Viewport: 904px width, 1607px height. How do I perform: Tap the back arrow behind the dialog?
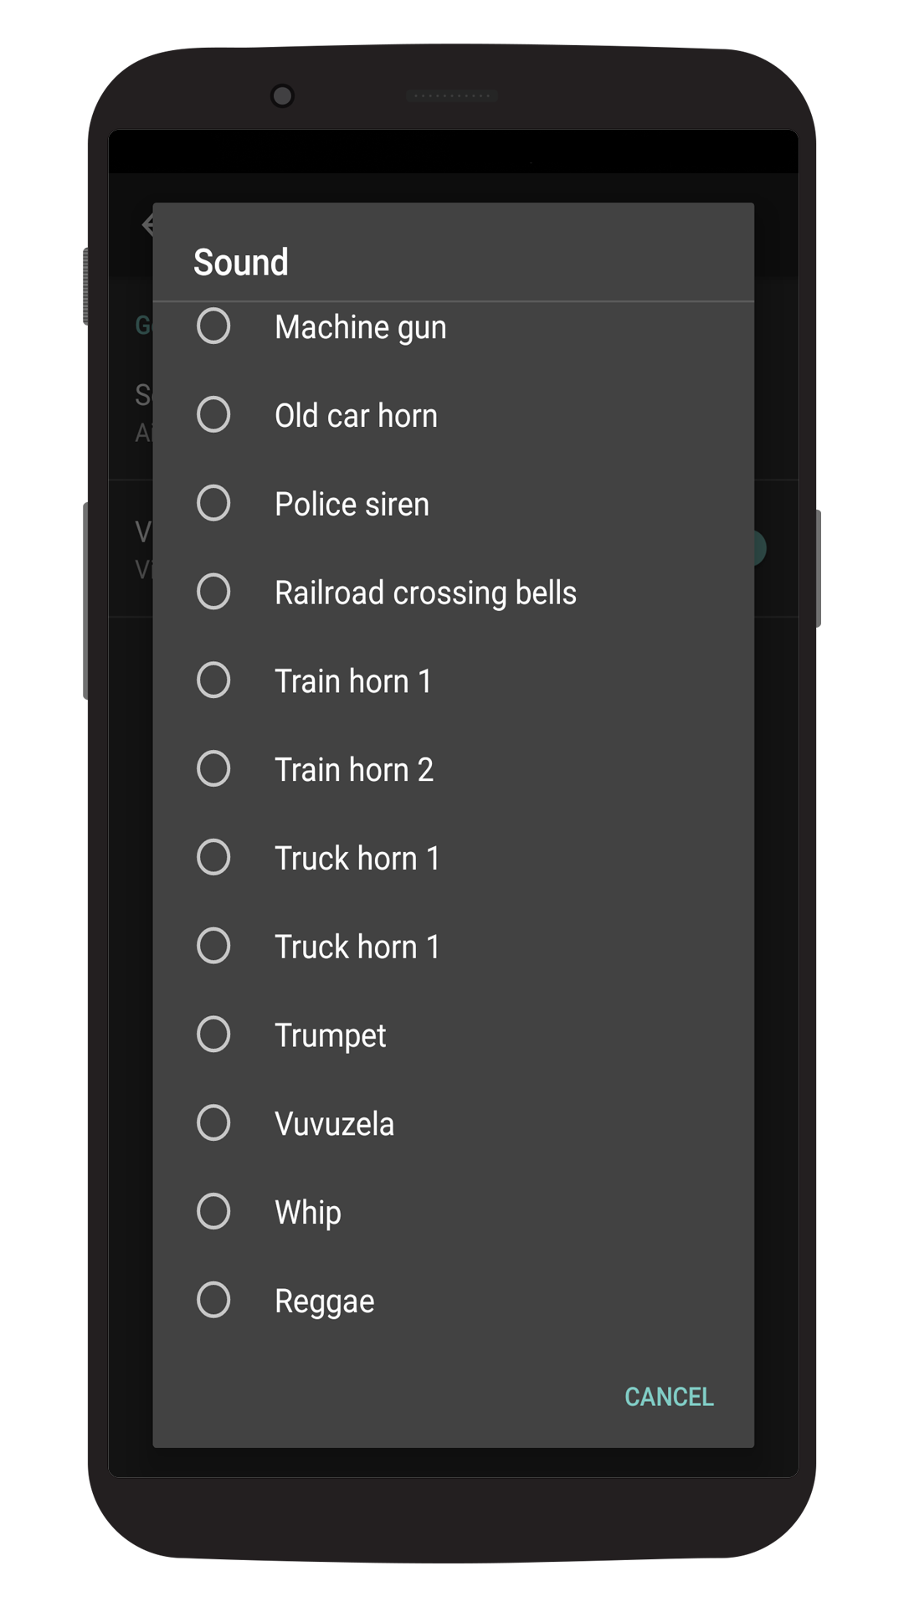[x=147, y=224]
